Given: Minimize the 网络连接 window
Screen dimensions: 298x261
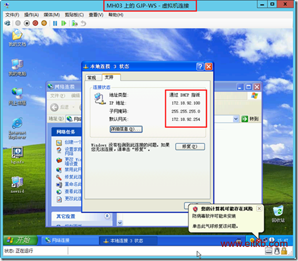Looking at the screenshot, I should point(240,87).
